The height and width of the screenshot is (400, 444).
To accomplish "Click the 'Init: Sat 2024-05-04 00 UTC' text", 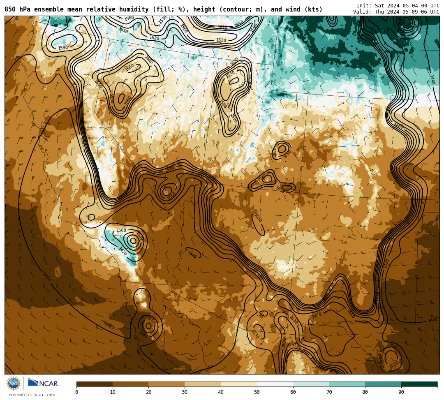I will (x=398, y=6).
